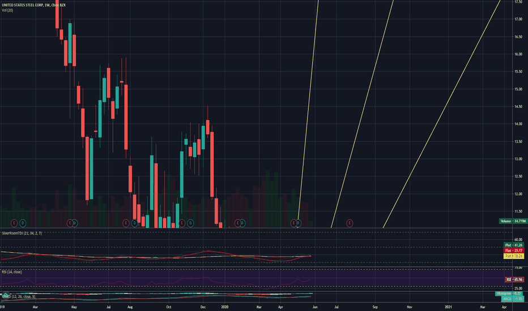
Task: Select the shallowest yellow trend line reaching 2021
Action: coord(442,114)
